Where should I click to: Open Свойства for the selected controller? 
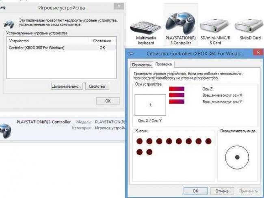pos(97,86)
